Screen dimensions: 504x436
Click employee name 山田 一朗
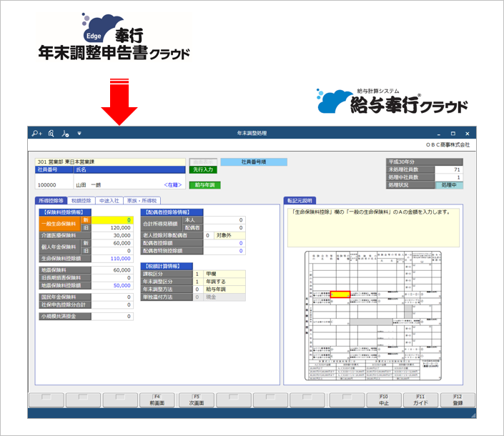(89, 185)
